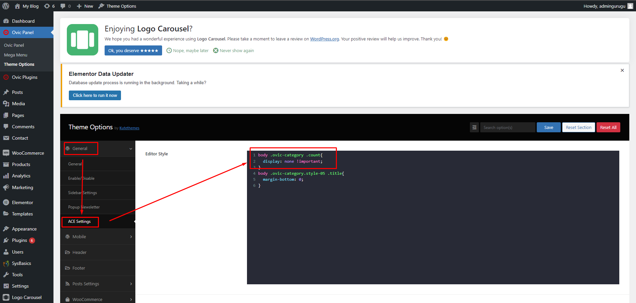Open the Contact envelope icon
The height and width of the screenshot is (303, 636).
click(6, 138)
